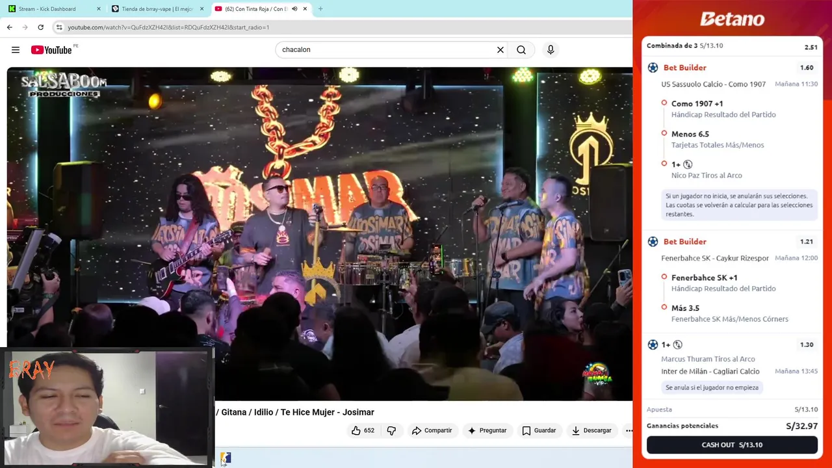Click the Apuesta S/13.10 stake value
Image resolution: width=832 pixels, height=468 pixels.
(x=806, y=409)
